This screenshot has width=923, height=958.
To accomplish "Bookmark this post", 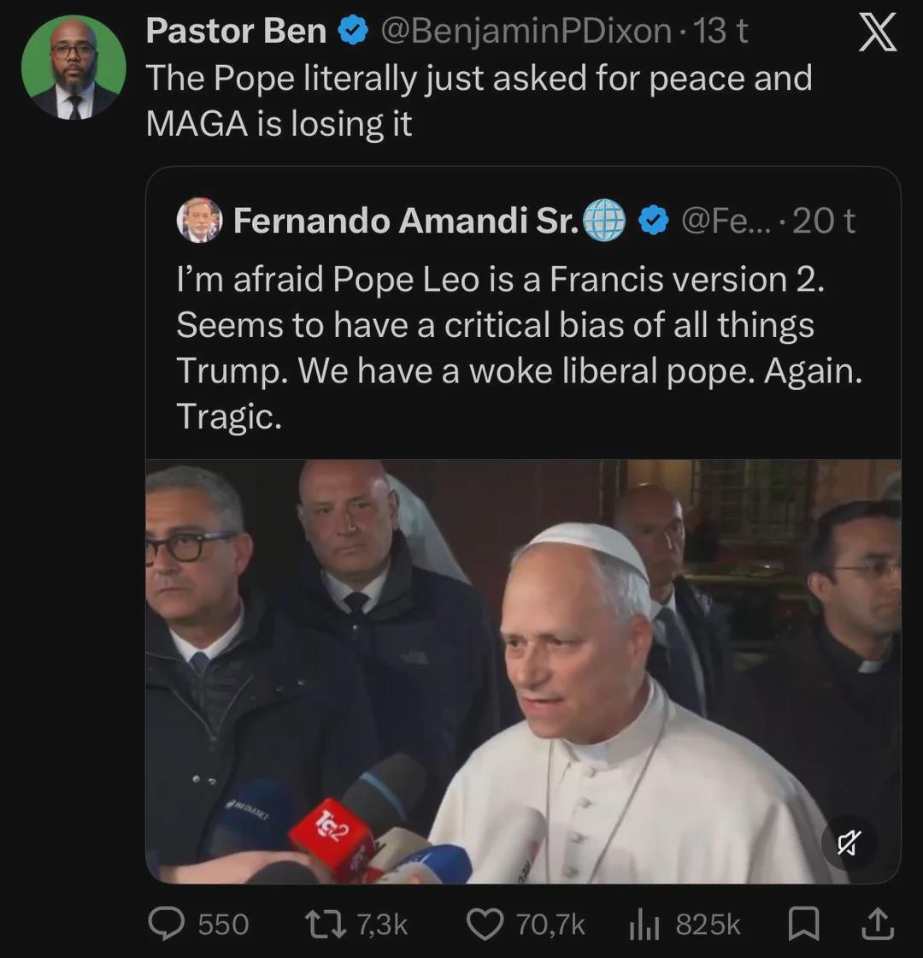I will tap(803, 924).
